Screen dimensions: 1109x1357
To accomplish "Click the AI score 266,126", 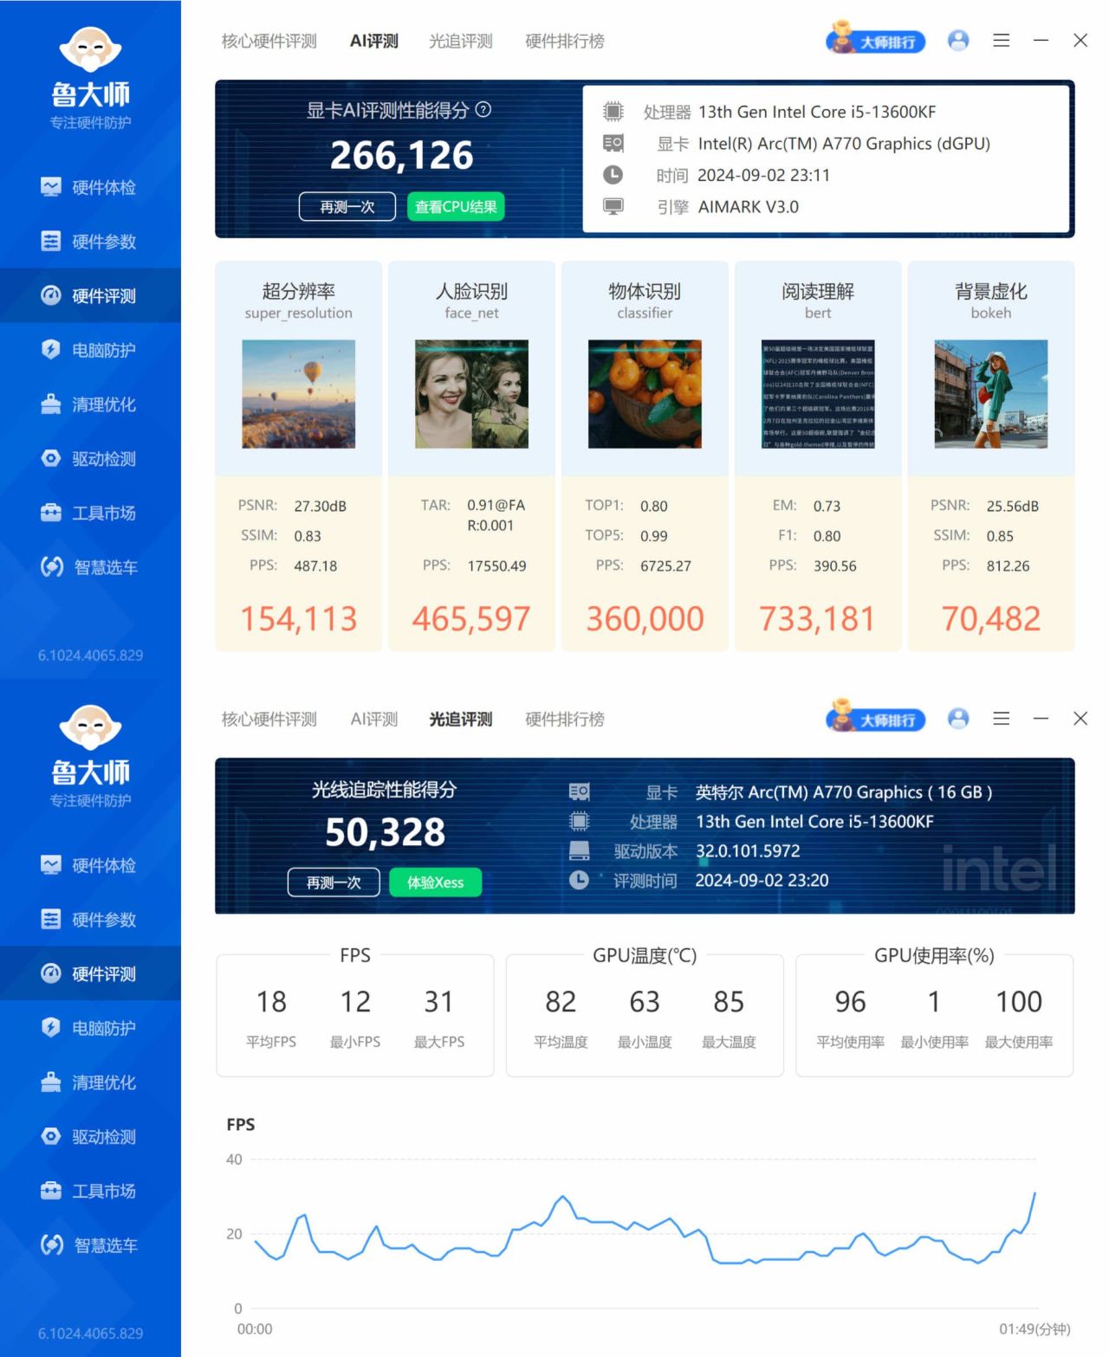I will [x=402, y=156].
